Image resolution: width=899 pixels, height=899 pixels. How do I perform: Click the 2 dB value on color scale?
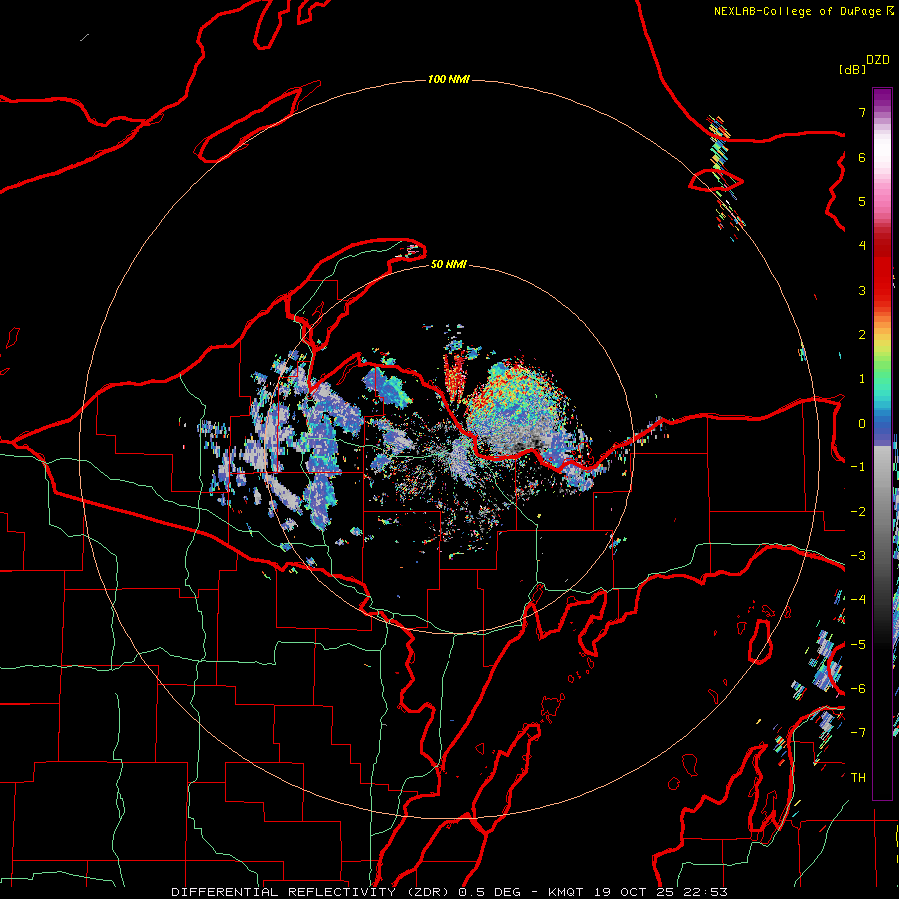tap(862, 335)
